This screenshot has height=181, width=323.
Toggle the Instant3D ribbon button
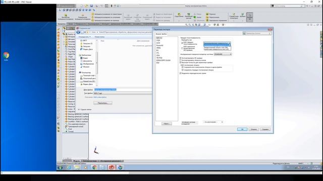[250, 17]
